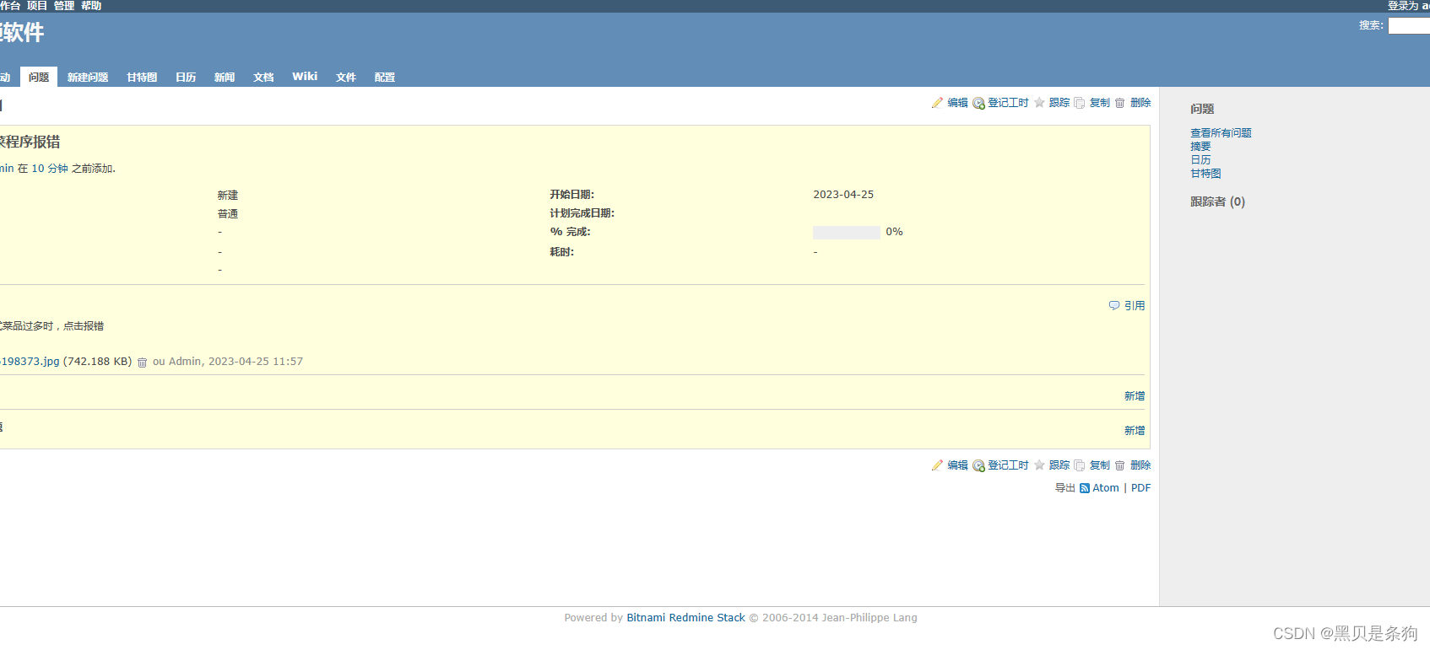The height and width of the screenshot is (650, 1430).
Task: Open 甘特图 in the sidebar
Action: (1205, 174)
